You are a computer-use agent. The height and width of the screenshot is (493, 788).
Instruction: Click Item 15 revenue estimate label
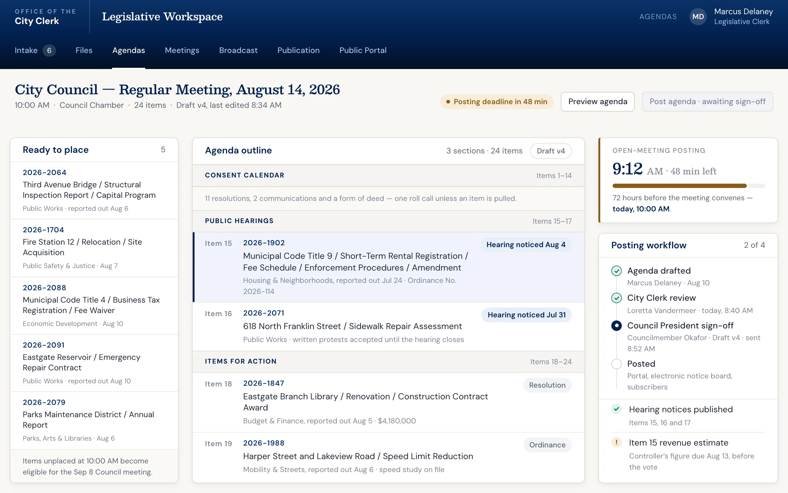coord(678,443)
